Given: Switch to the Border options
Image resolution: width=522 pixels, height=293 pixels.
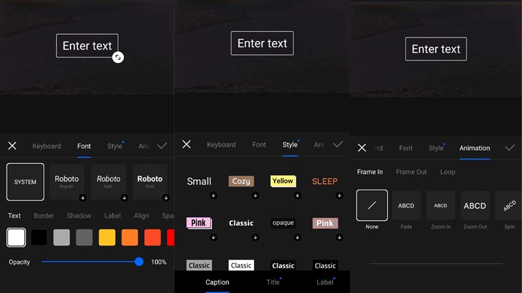Looking at the screenshot, I should coord(44,216).
